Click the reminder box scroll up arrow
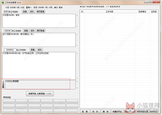 (x=77, y=81)
